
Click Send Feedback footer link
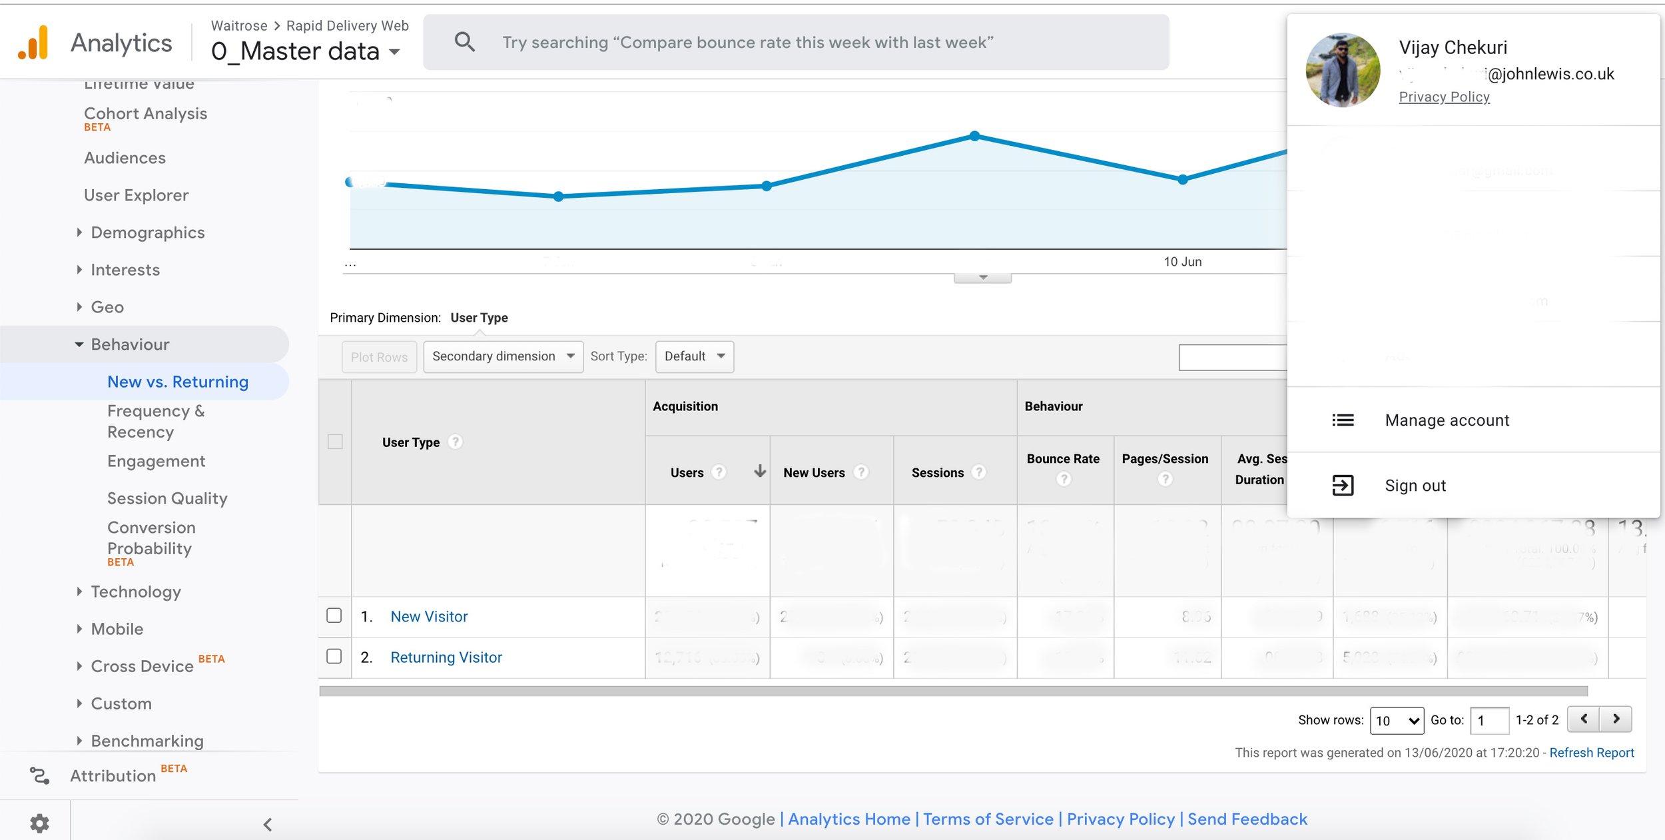pos(1247,819)
